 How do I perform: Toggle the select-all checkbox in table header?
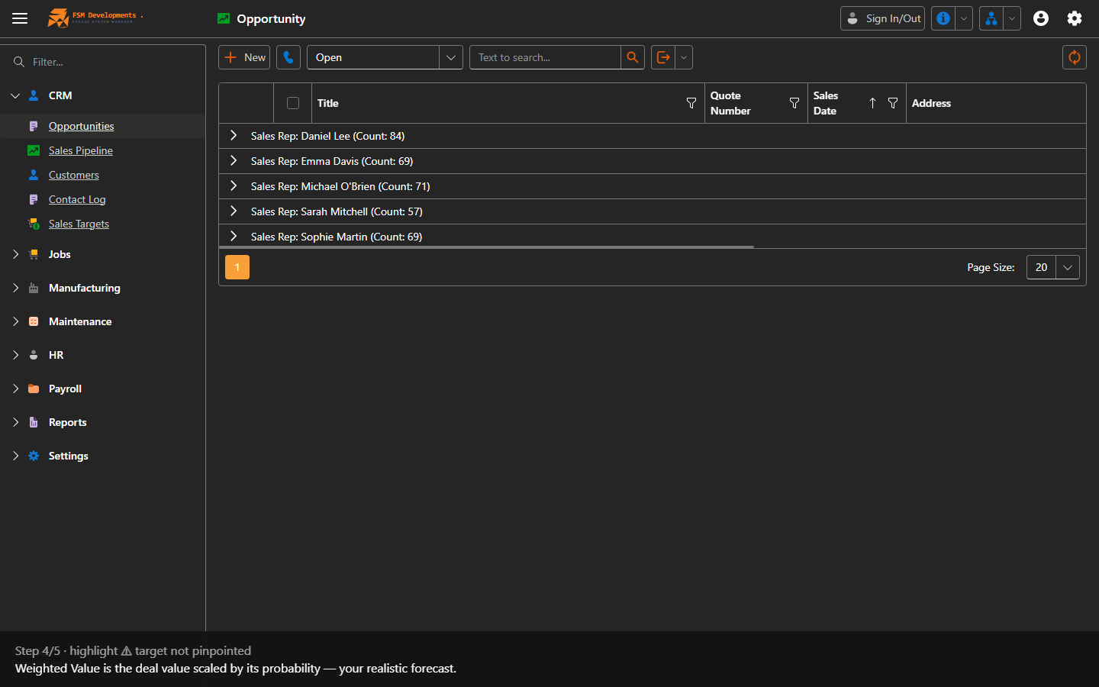[293, 103]
